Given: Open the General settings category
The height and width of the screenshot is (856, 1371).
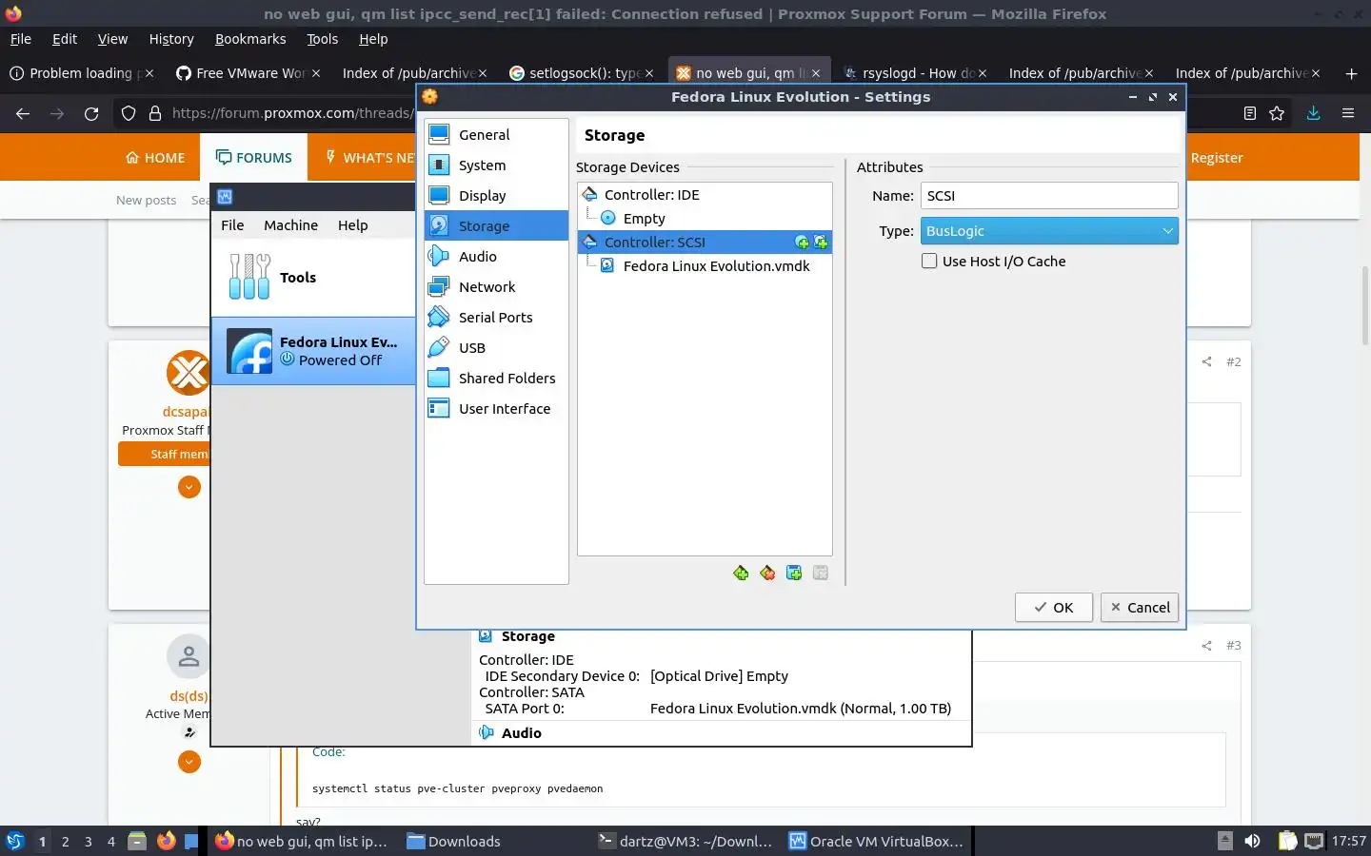Looking at the screenshot, I should click(496, 135).
